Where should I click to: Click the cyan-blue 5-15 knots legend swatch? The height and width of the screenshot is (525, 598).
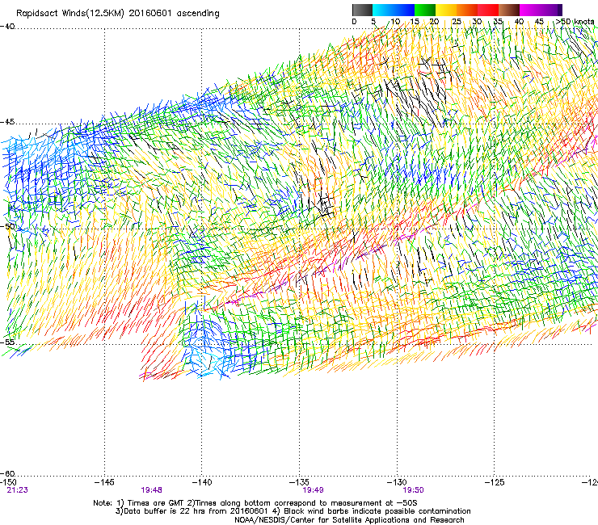click(x=394, y=10)
